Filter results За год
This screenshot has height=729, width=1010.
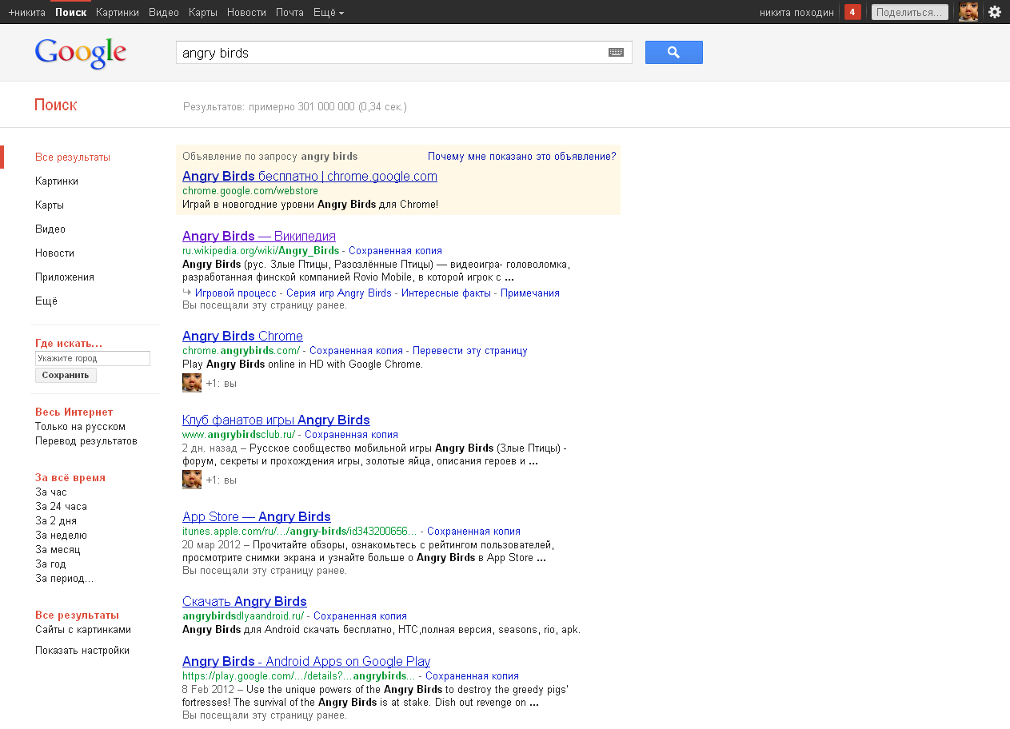[x=50, y=564]
